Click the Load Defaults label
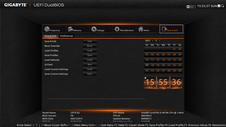The width and height of the screenshot is (226, 127). (x=52, y=60)
